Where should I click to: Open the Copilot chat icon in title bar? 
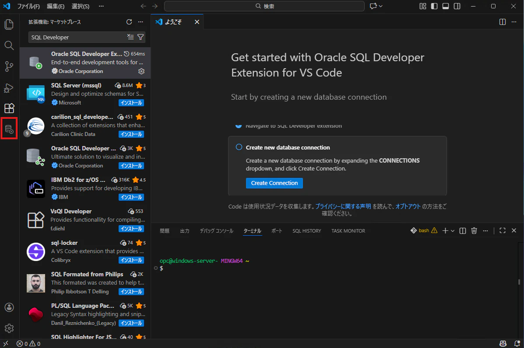pyautogui.click(x=373, y=6)
